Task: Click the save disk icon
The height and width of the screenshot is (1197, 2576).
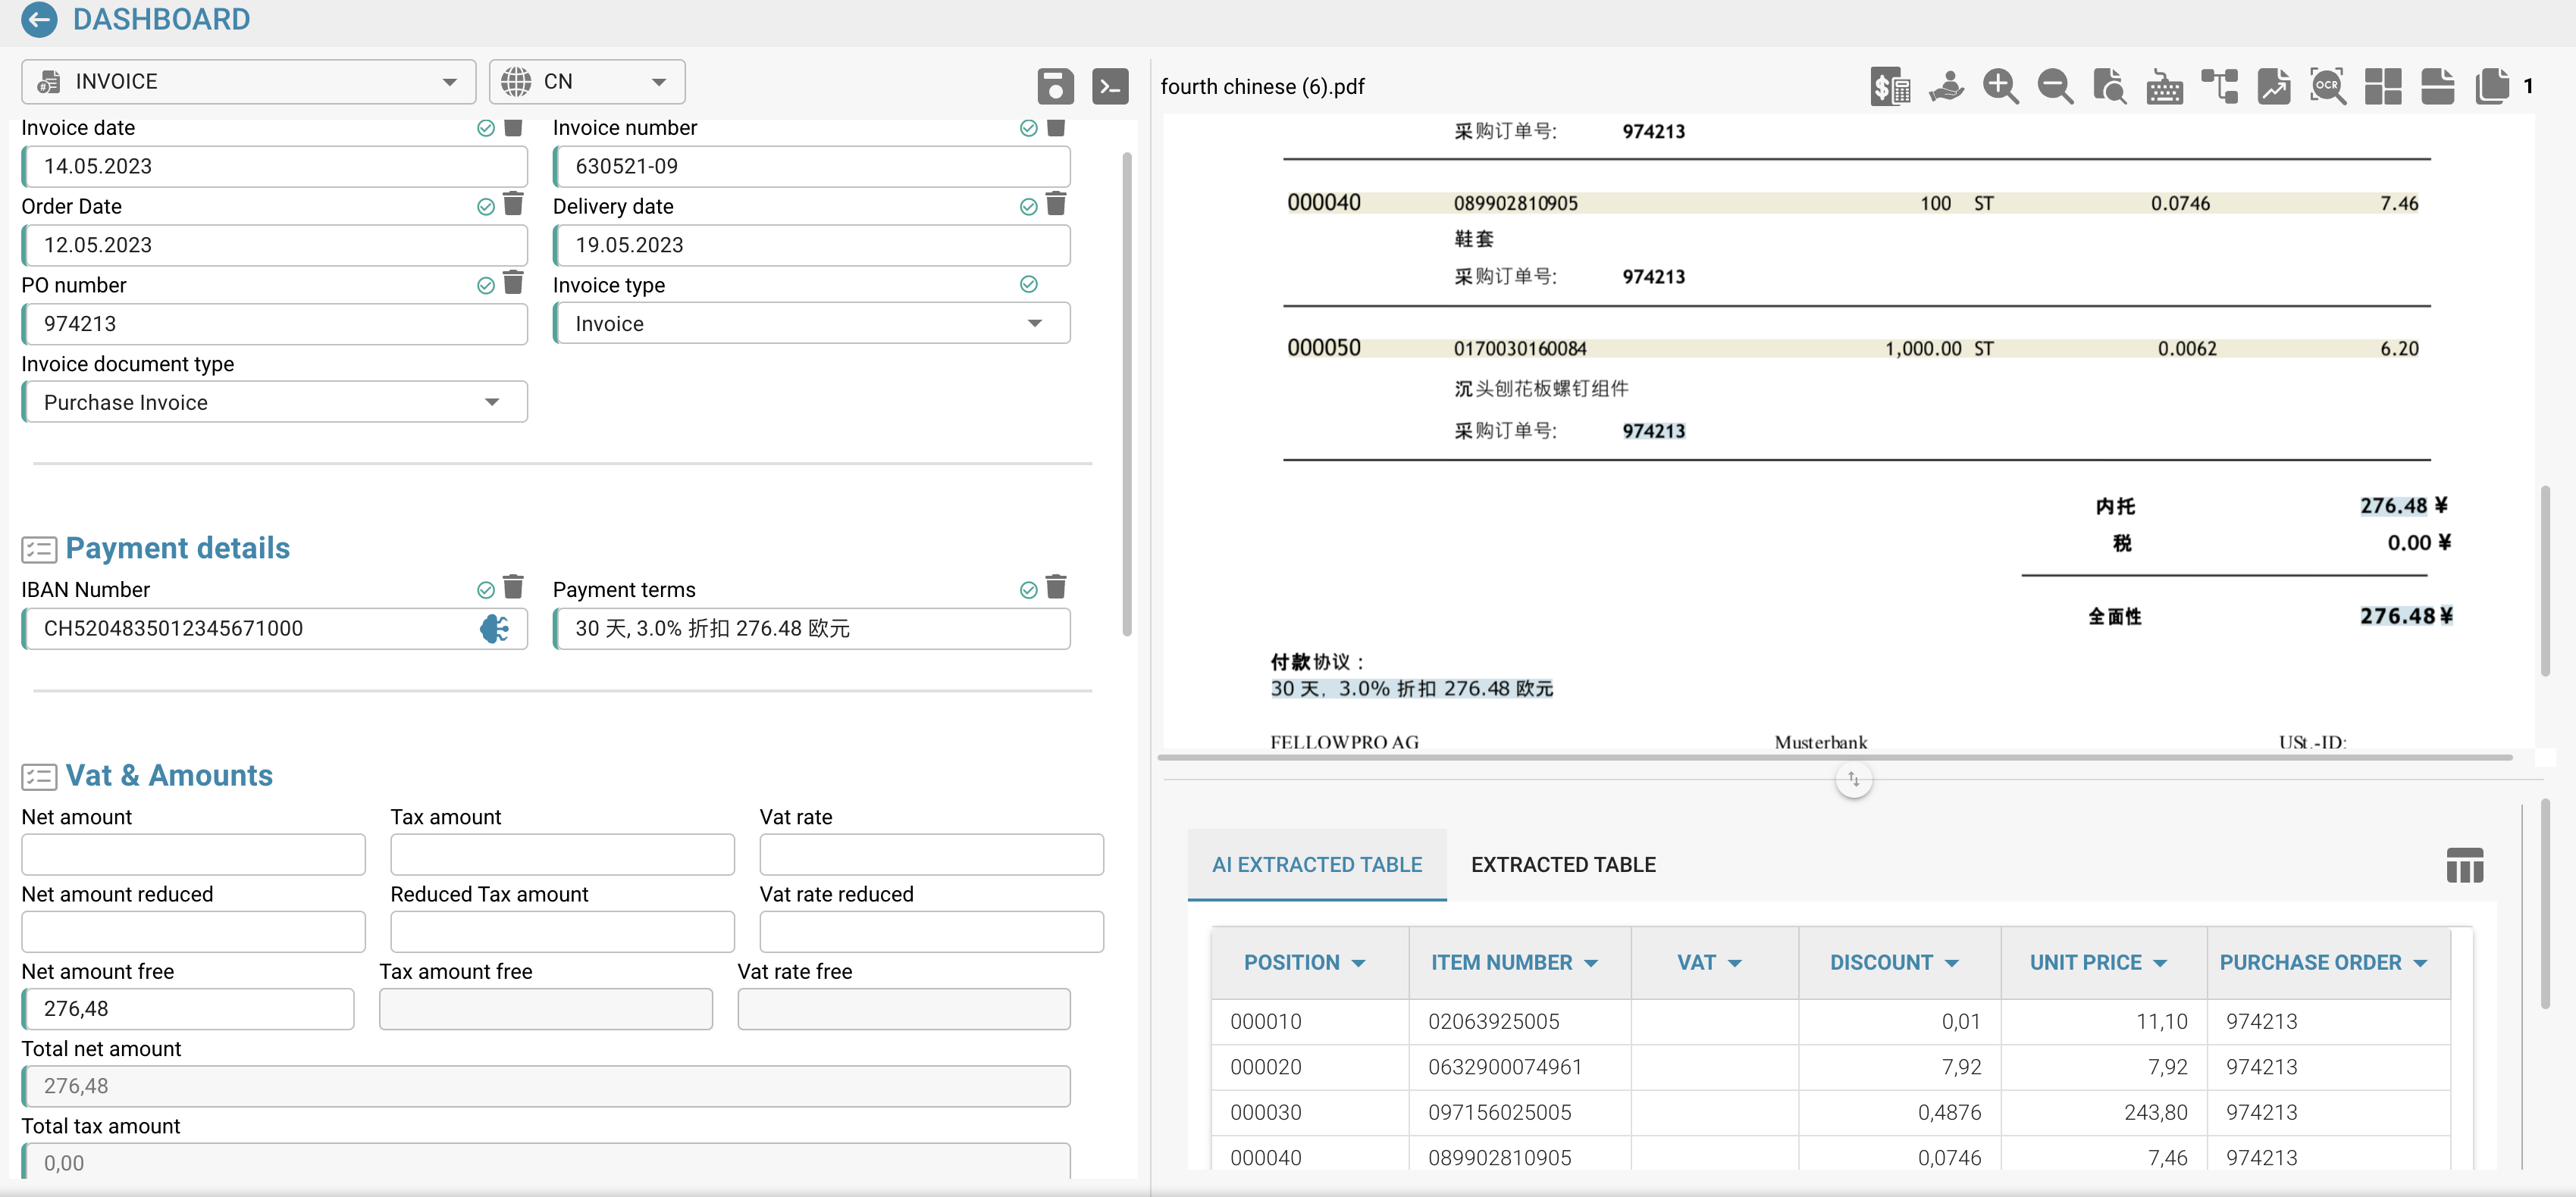Action: coord(1055,87)
